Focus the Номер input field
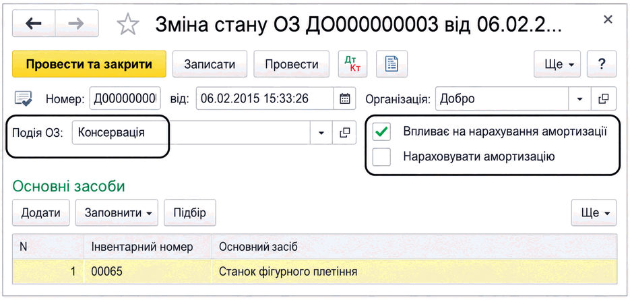Viewport: 630px width, 300px height. point(125,98)
